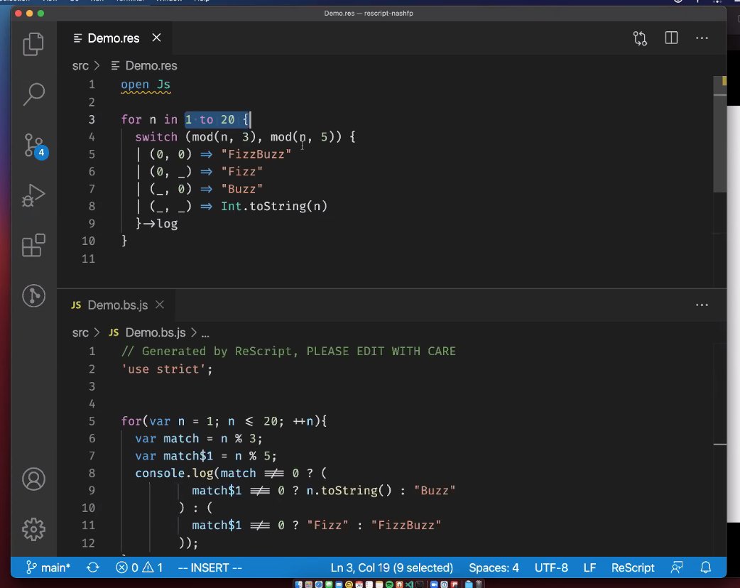Image resolution: width=740 pixels, height=588 pixels.
Task: Open the Git graph icon in activity bar
Action: 33,296
